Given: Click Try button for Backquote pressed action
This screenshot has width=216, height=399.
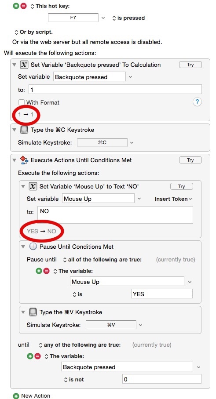Looking at the screenshot, I should click(x=190, y=65).
